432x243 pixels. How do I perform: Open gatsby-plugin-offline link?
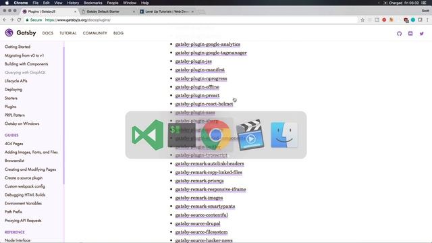tap(197, 87)
